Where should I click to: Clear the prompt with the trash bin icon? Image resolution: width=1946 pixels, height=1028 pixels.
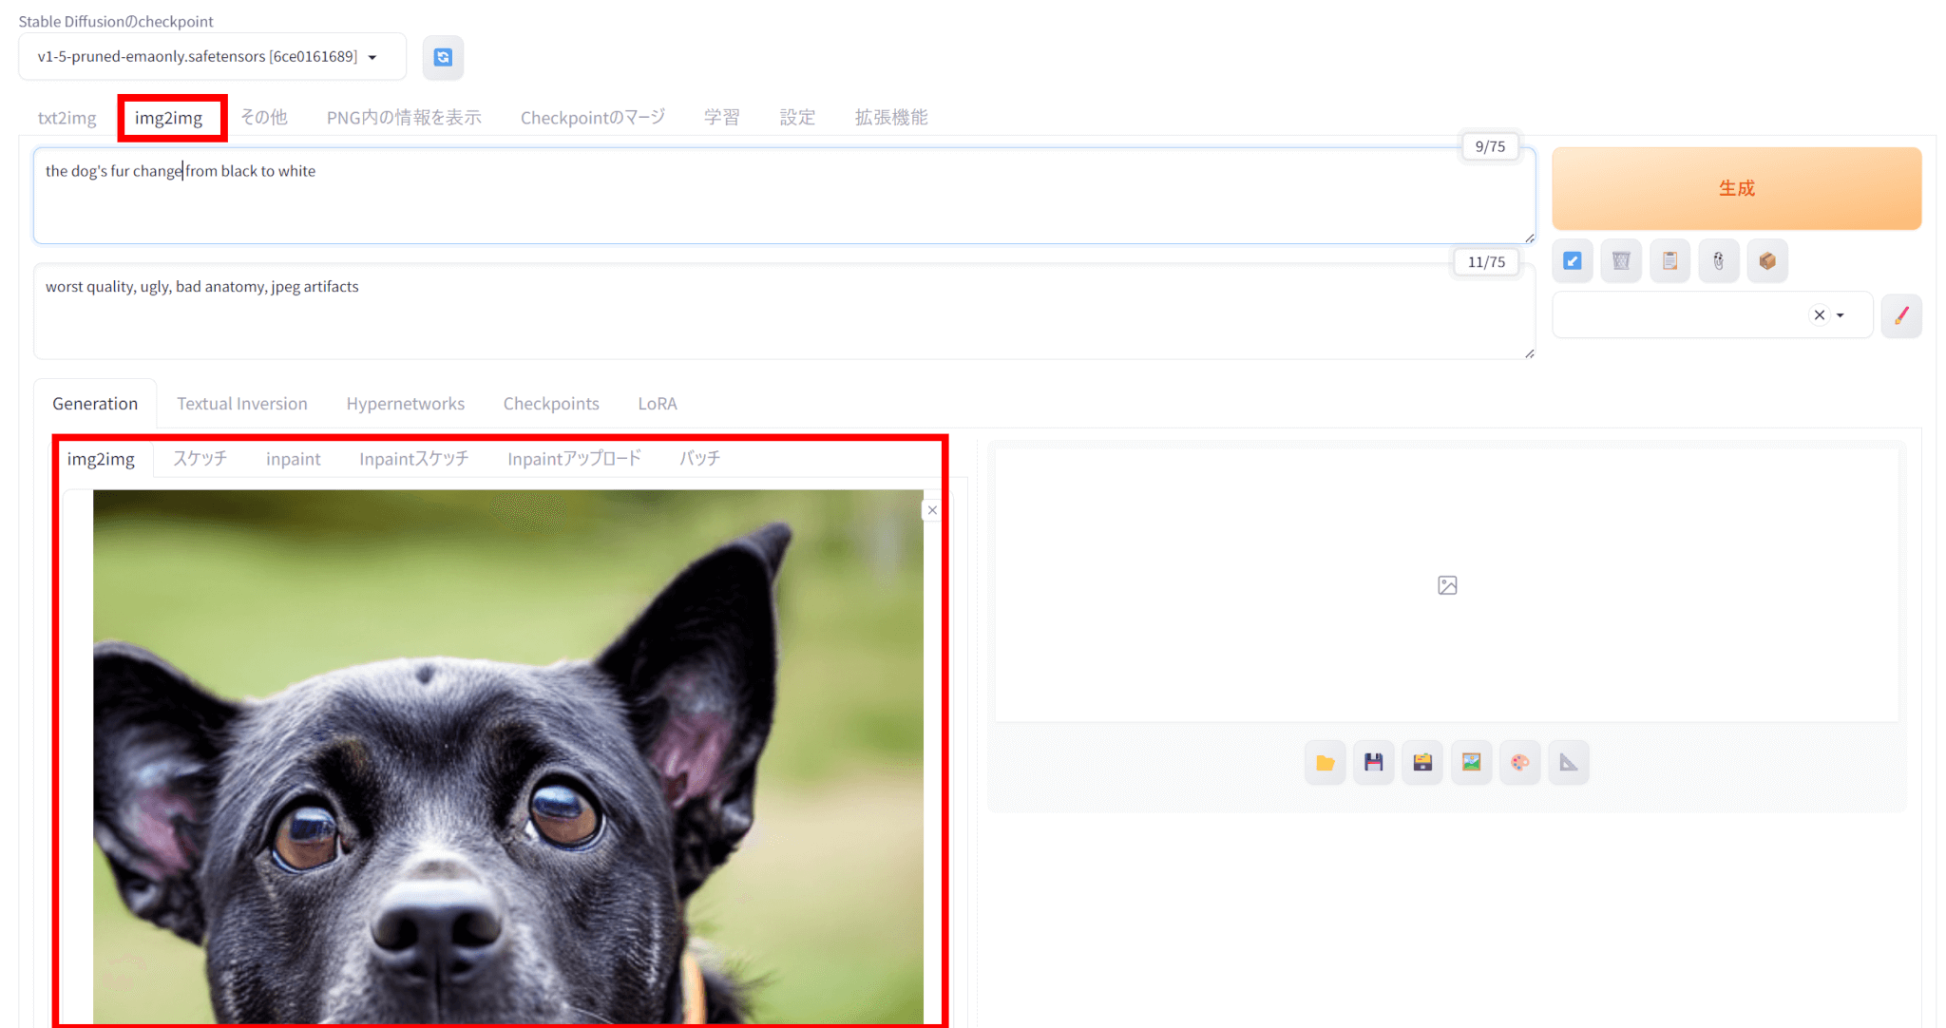1621,260
